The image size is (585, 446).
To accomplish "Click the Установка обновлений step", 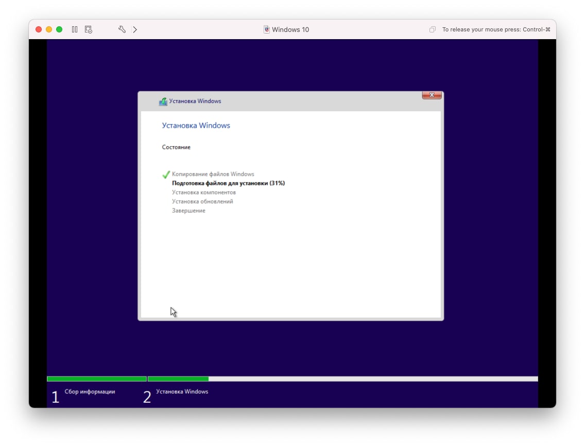I will [202, 201].
